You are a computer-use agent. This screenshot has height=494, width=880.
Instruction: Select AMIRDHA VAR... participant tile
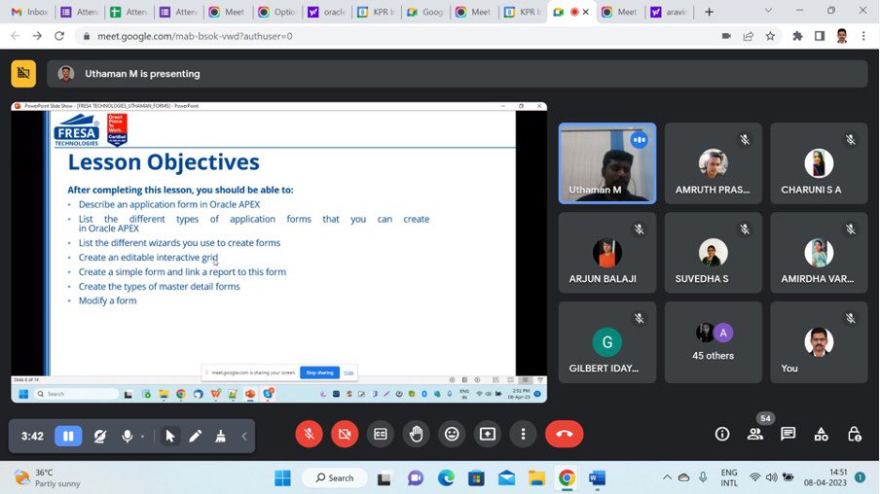click(x=819, y=252)
